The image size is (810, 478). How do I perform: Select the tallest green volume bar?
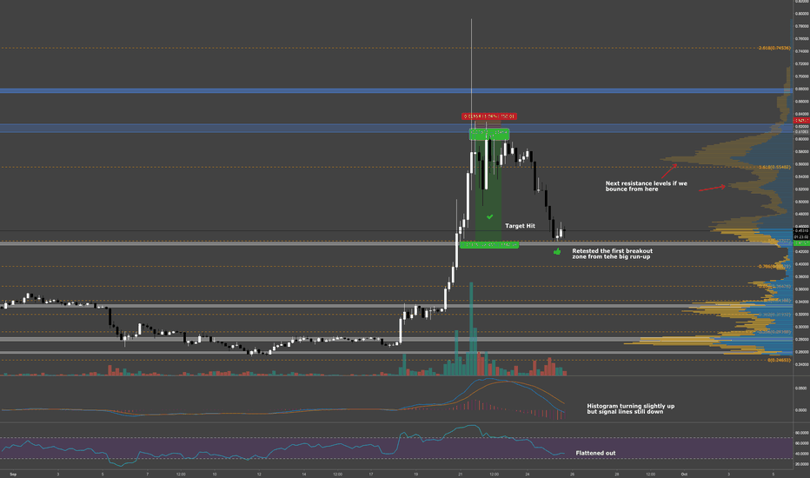(471, 329)
